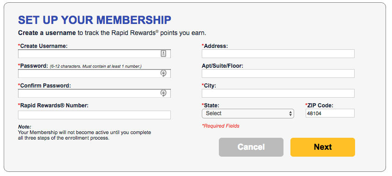This screenshot has height=176, width=392.
Task: Click the State select up-down arrows
Action: click(290, 114)
